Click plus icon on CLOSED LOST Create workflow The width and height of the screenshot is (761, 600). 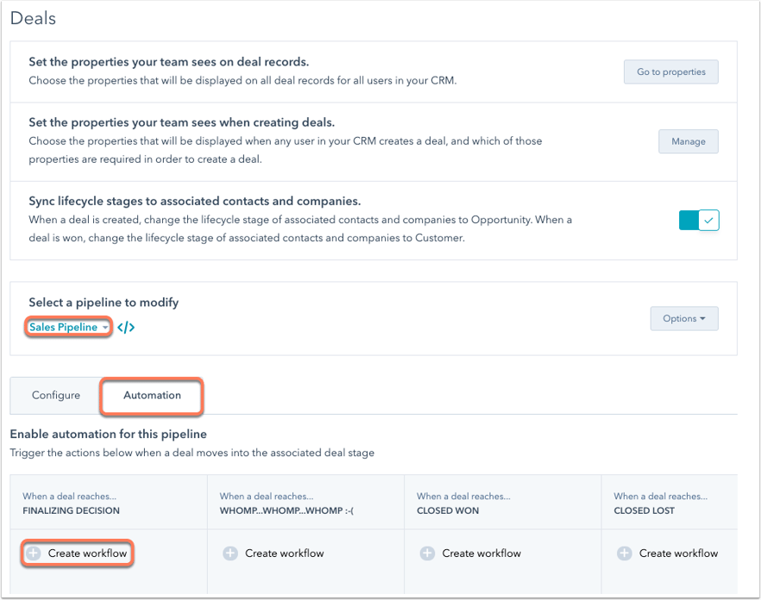[x=624, y=553]
